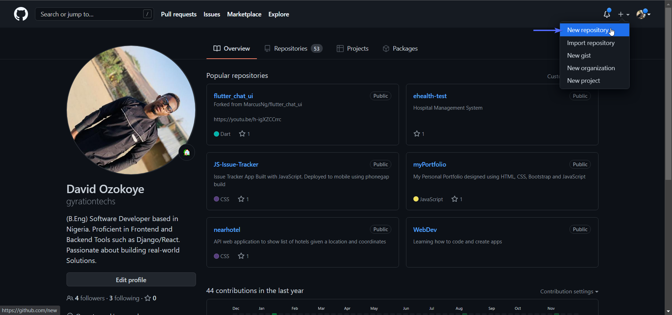The height and width of the screenshot is (315, 672).
Task: Choose New organization option
Action: point(594,68)
